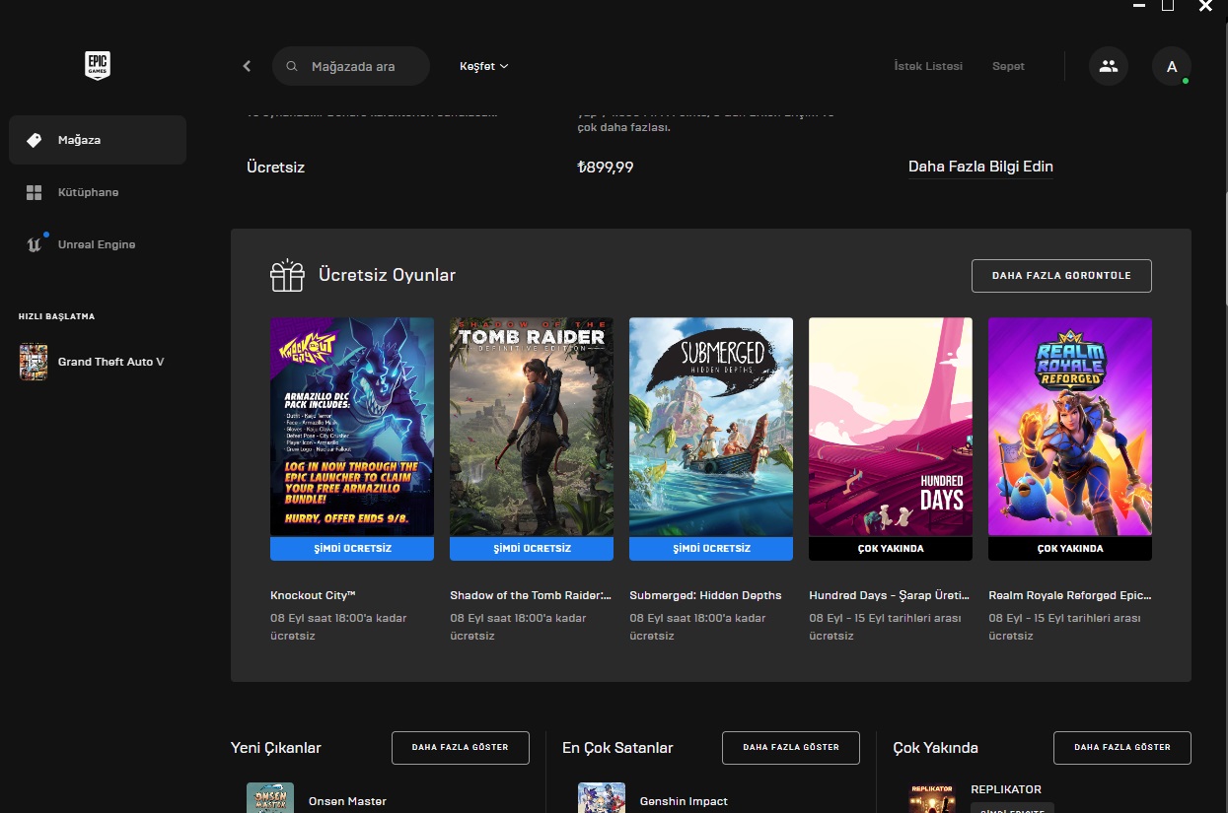
Task: Click the Ücretsiz price label
Action: (276, 168)
